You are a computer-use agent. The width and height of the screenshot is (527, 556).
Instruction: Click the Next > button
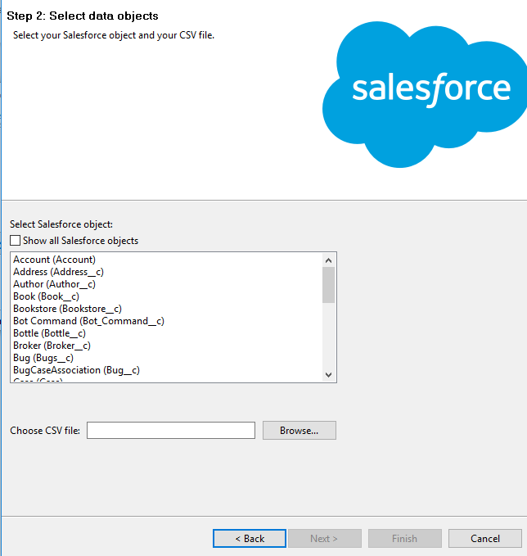pyautogui.click(x=324, y=538)
